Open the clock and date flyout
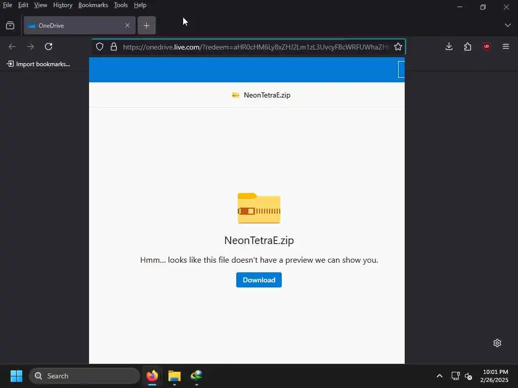Image resolution: width=518 pixels, height=388 pixels. [495, 376]
